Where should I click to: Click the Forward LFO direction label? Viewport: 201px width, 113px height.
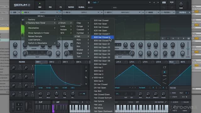[142, 88]
